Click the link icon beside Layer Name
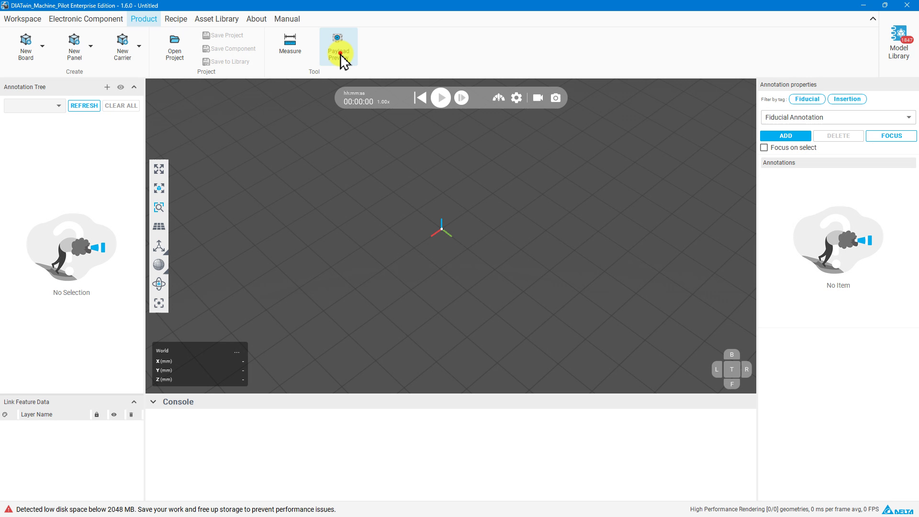 (5, 415)
